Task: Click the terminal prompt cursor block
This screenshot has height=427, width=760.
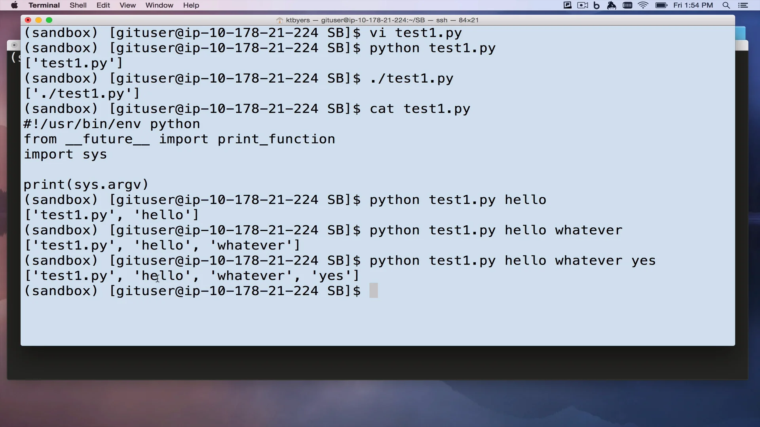Action: [x=373, y=291]
